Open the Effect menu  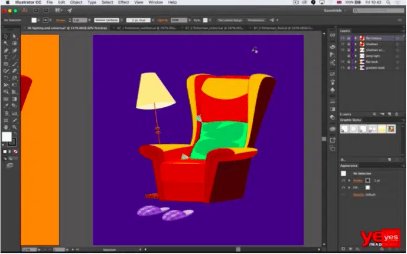point(123,2)
